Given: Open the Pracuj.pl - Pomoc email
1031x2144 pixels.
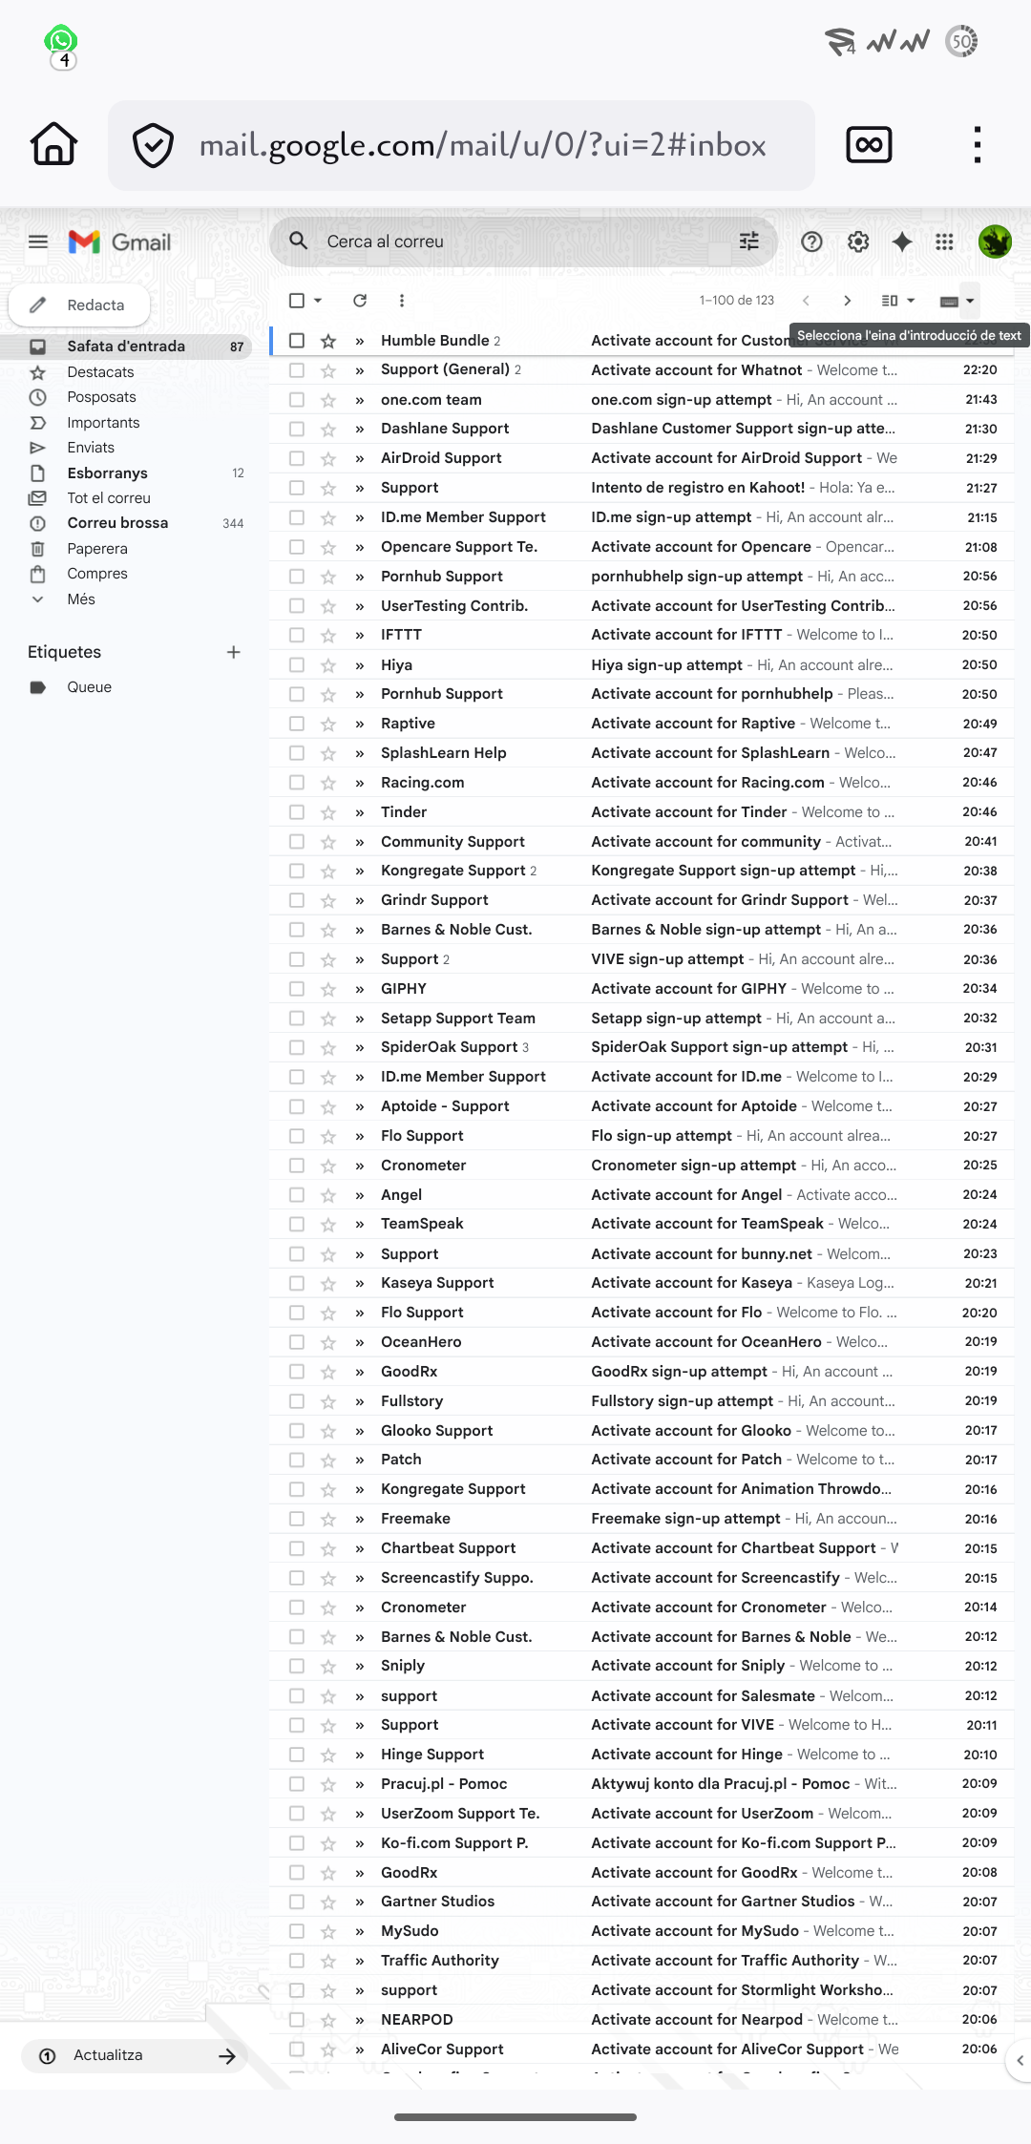Looking at the screenshot, I should click(x=642, y=1784).
